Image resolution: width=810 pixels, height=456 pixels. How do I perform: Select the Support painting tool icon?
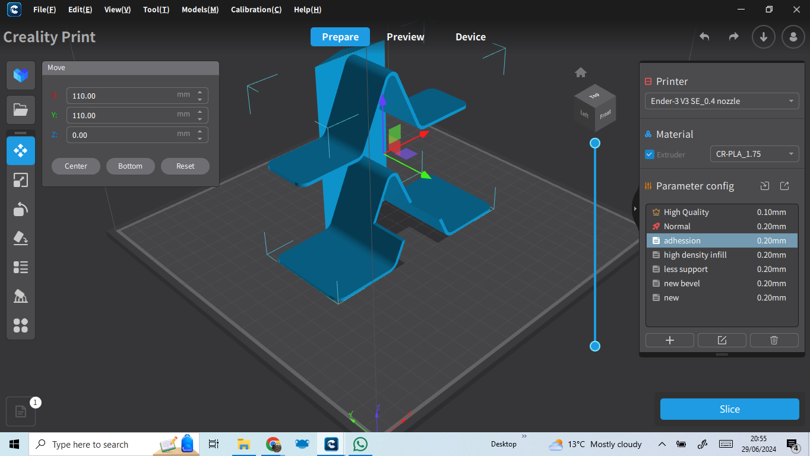click(21, 296)
